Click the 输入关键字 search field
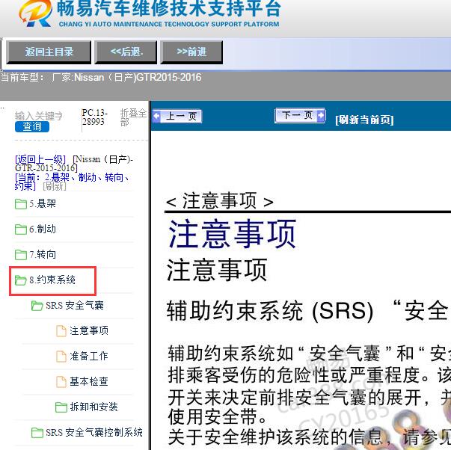Viewport: 451px width, 450px height. click(x=39, y=116)
